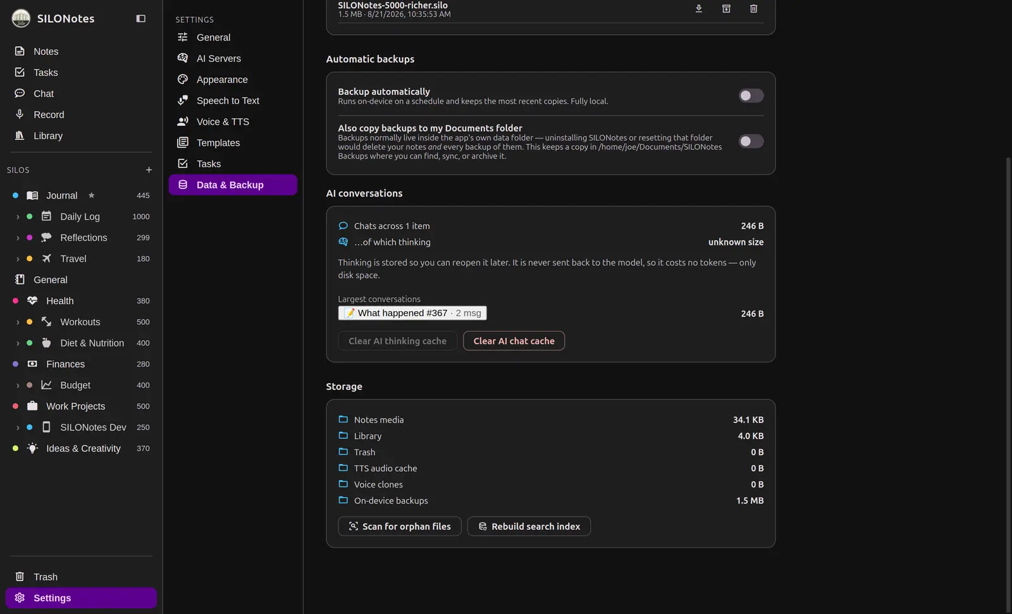Click the Daily Log calendar icon

click(x=46, y=216)
